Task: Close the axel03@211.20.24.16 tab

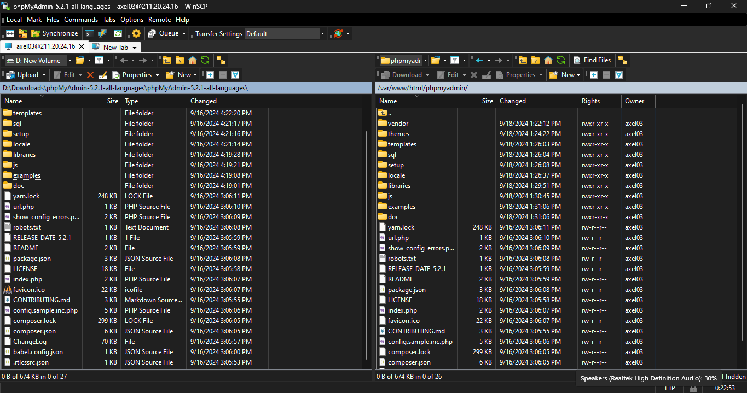Action: coord(82,47)
